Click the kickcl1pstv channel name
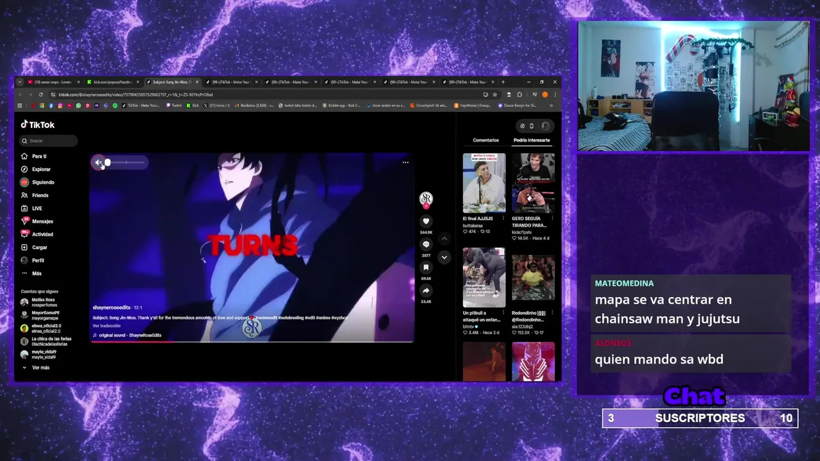 click(x=522, y=232)
